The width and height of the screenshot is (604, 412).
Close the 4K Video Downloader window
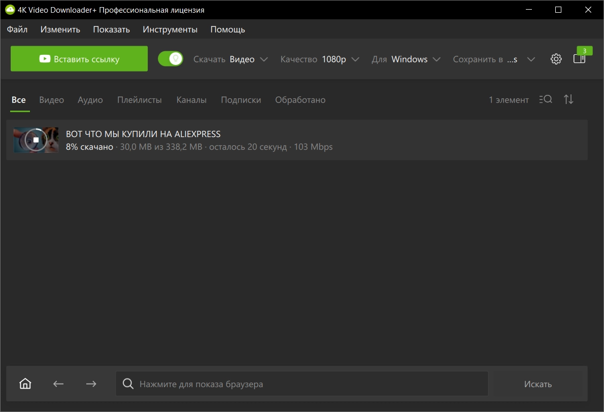(x=588, y=10)
